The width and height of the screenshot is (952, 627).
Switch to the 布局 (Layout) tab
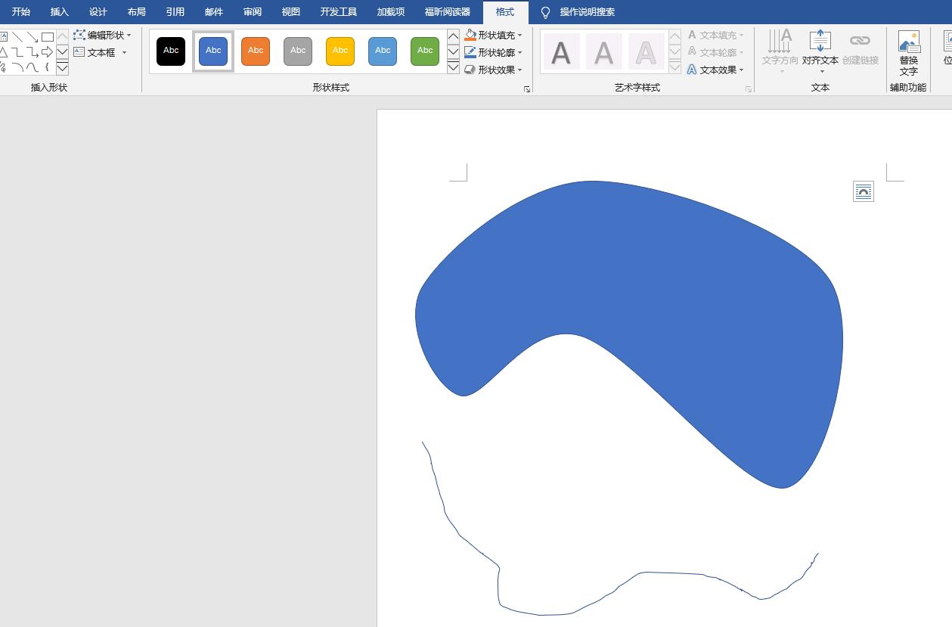click(x=137, y=12)
